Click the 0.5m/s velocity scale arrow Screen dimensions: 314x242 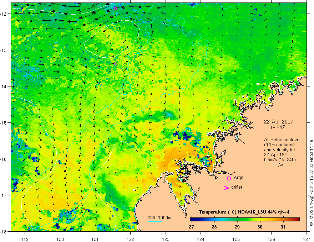click(276, 165)
